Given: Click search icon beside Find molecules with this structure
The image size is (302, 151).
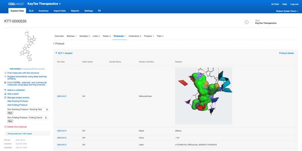Looking at the screenshot, I should point(5,73).
